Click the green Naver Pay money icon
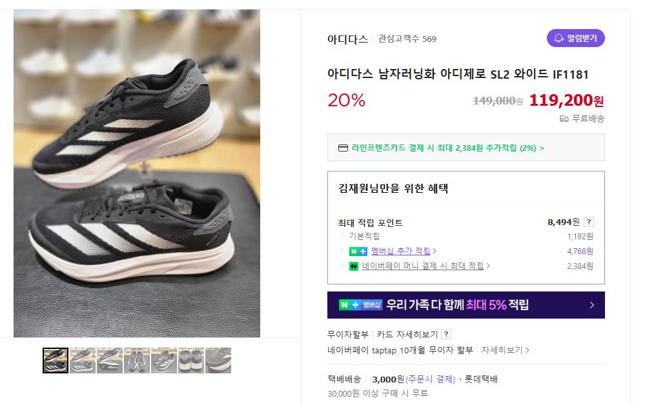This screenshot has height=405, width=645. [354, 266]
